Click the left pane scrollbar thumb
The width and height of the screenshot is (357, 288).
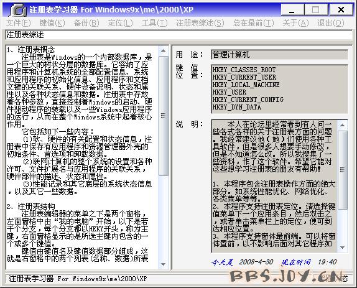click(163, 116)
